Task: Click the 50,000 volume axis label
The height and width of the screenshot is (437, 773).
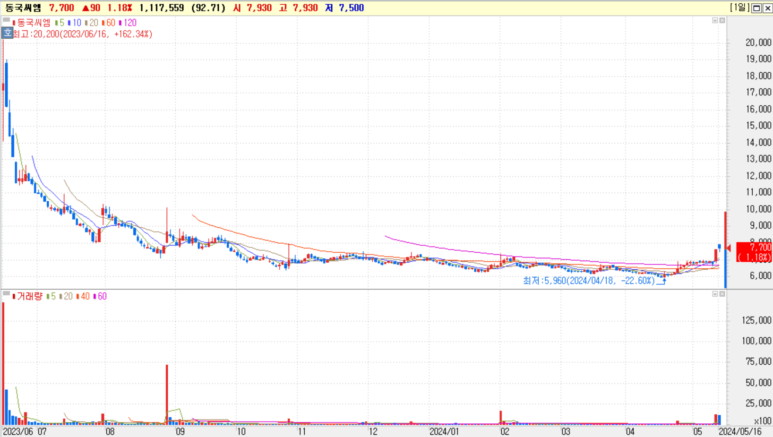Action: (x=758, y=383)
